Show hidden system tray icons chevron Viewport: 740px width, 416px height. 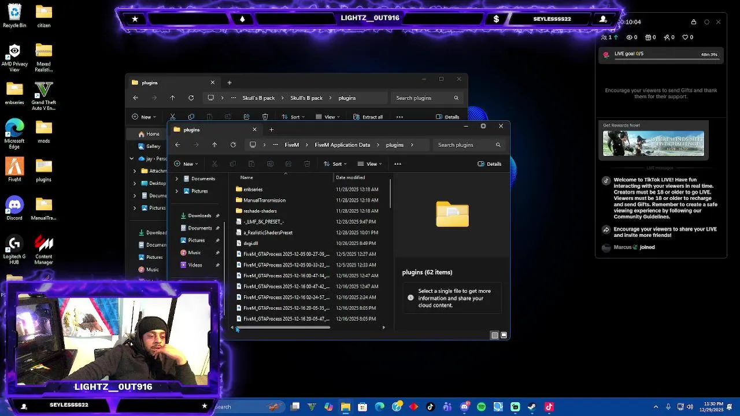656,407
